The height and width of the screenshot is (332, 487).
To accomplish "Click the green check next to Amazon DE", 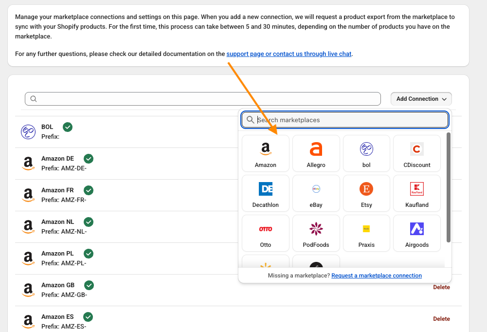I will 89,159.
